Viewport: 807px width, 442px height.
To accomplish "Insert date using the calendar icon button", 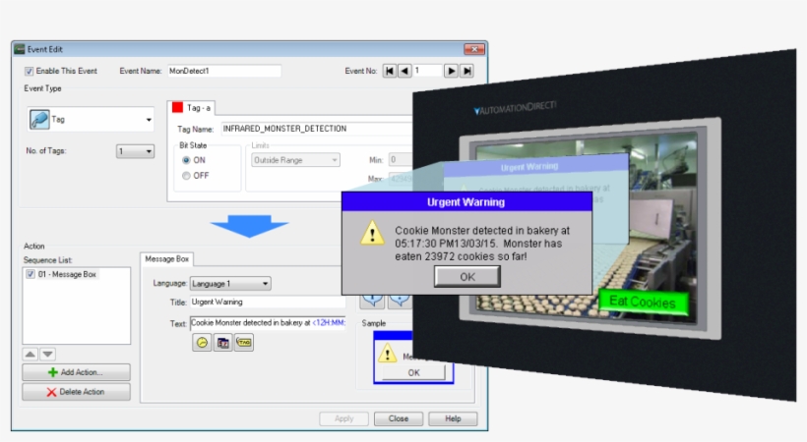I will [222, 342].
